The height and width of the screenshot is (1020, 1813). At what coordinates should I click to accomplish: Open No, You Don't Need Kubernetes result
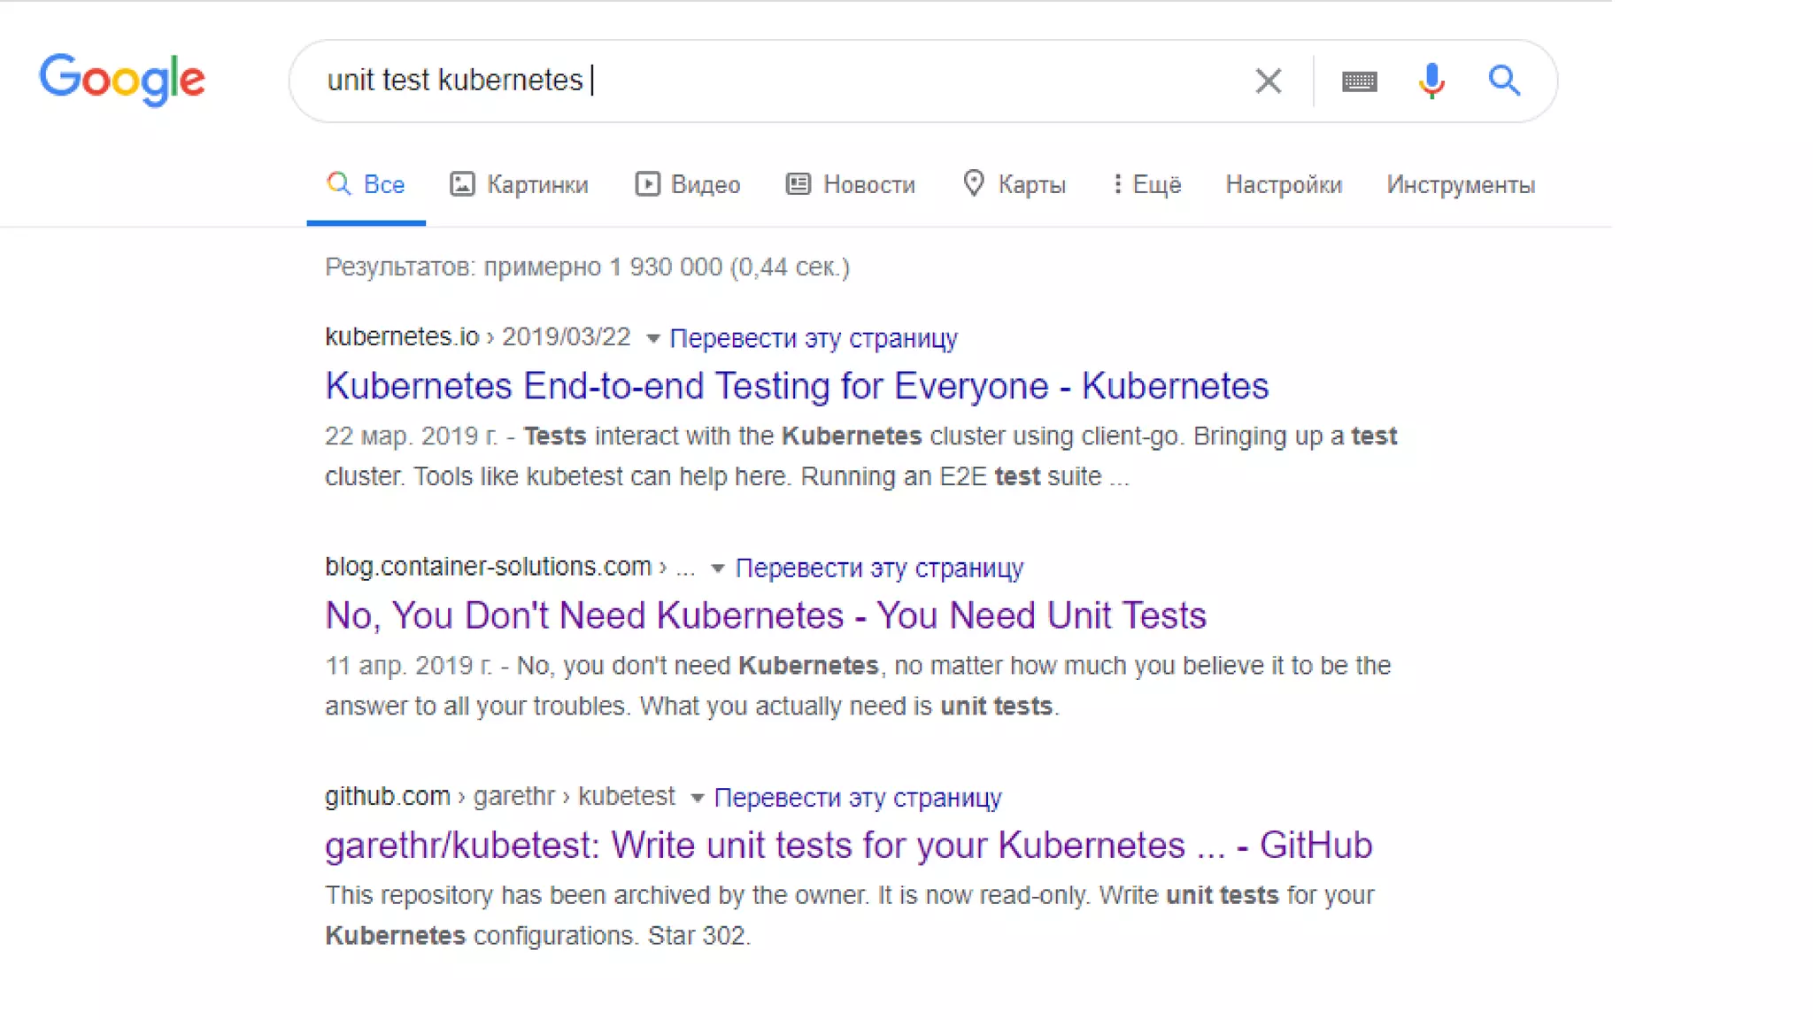(766, 615)
